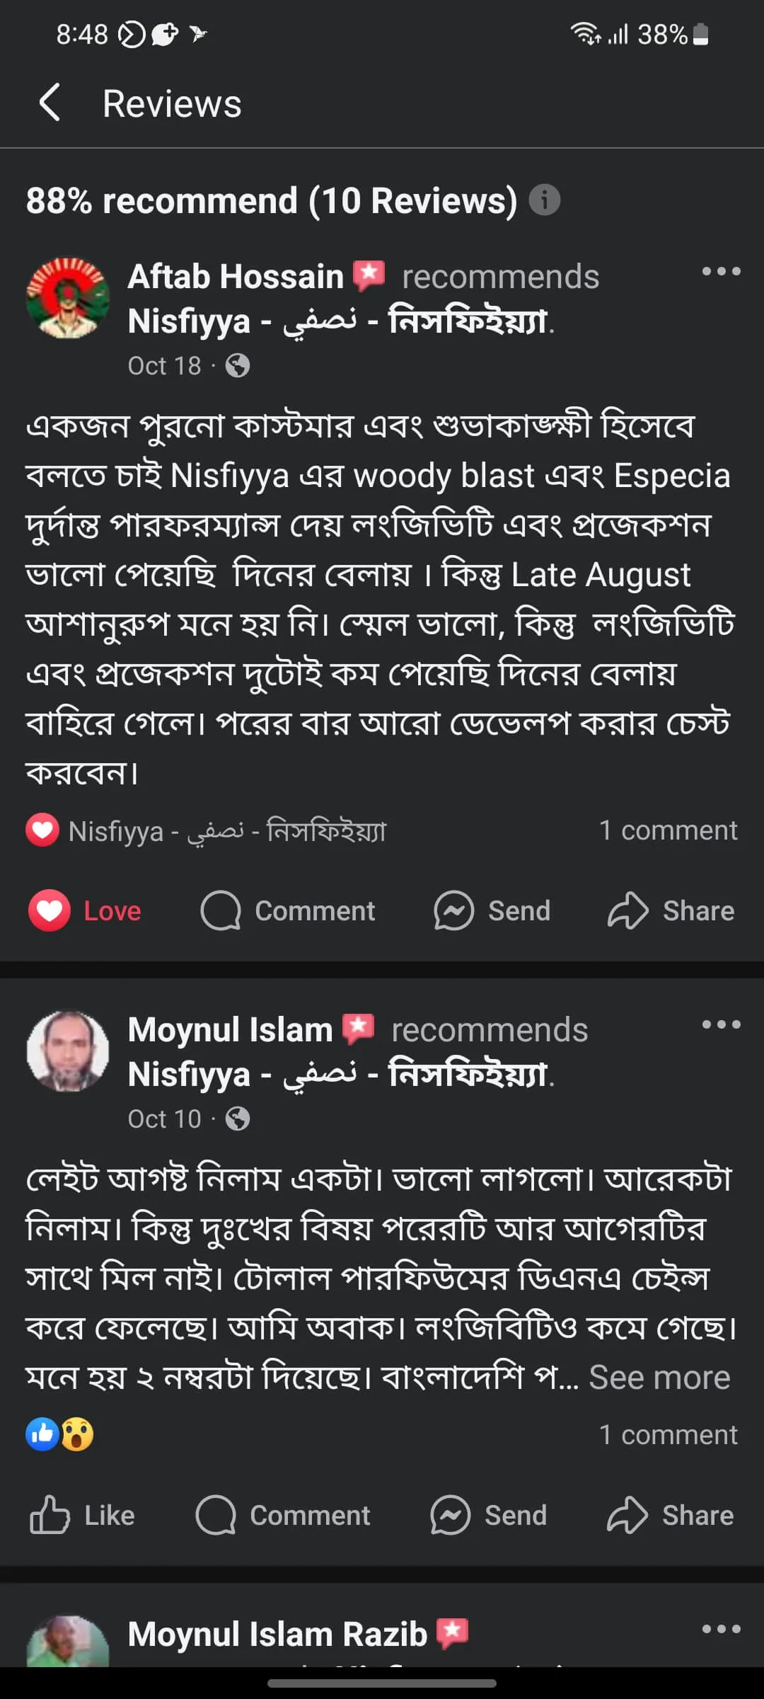Open Moynul Islam Razib's profile name

[277, 1634]
